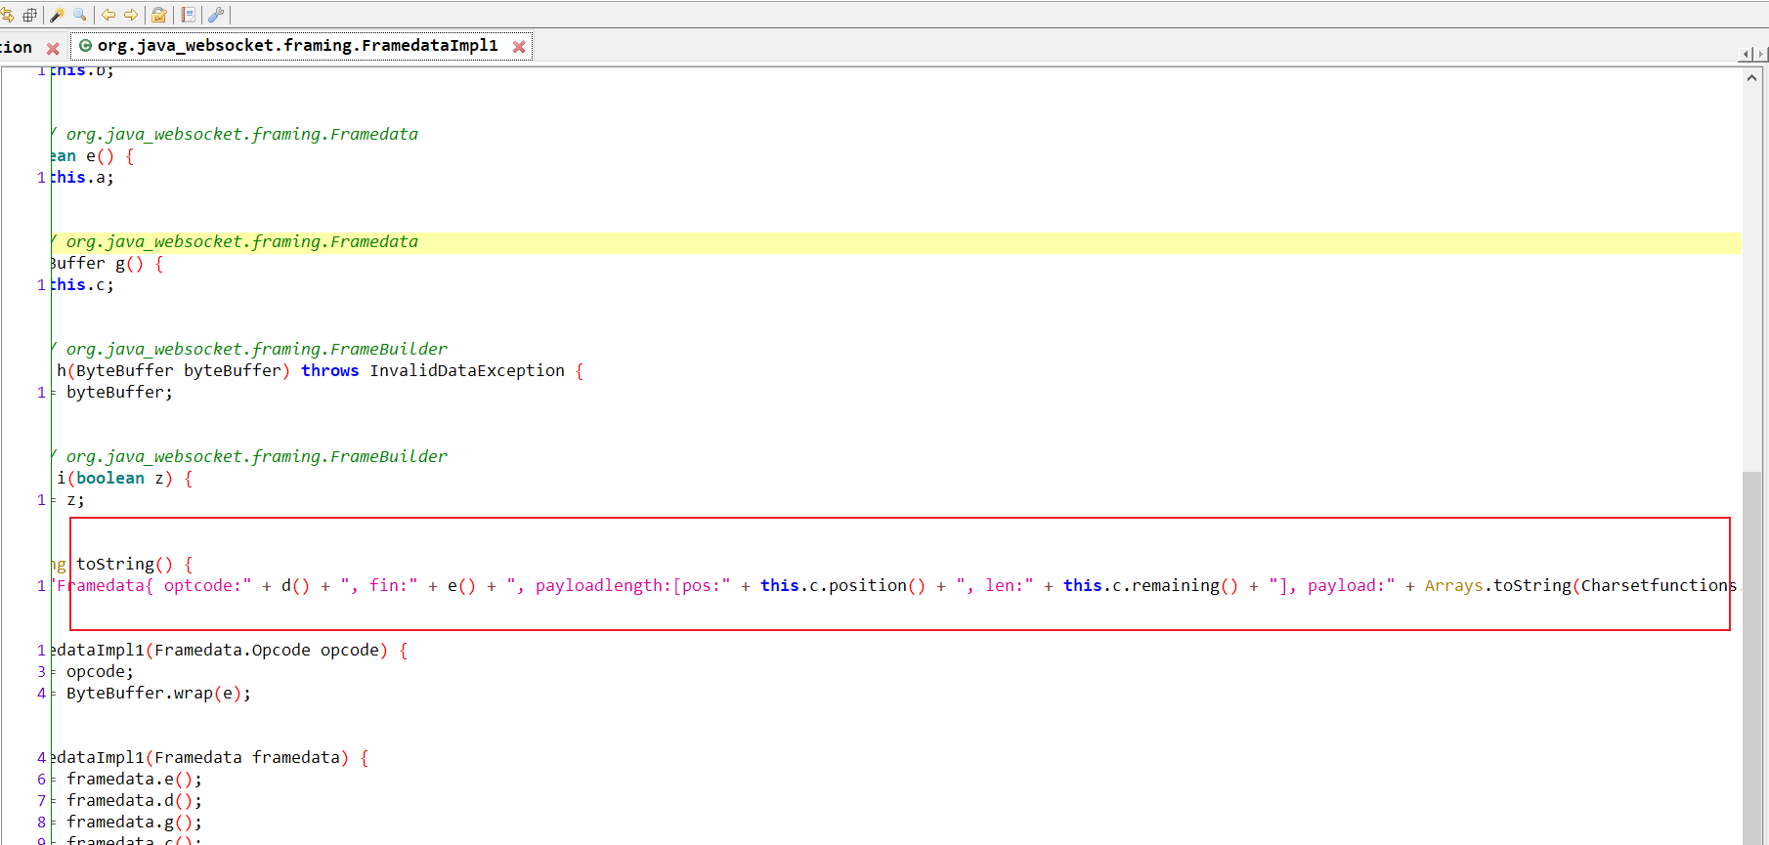Click the 'framedata.g();' line
Viewport: 1769px width, 845px height.
[134, 822]
